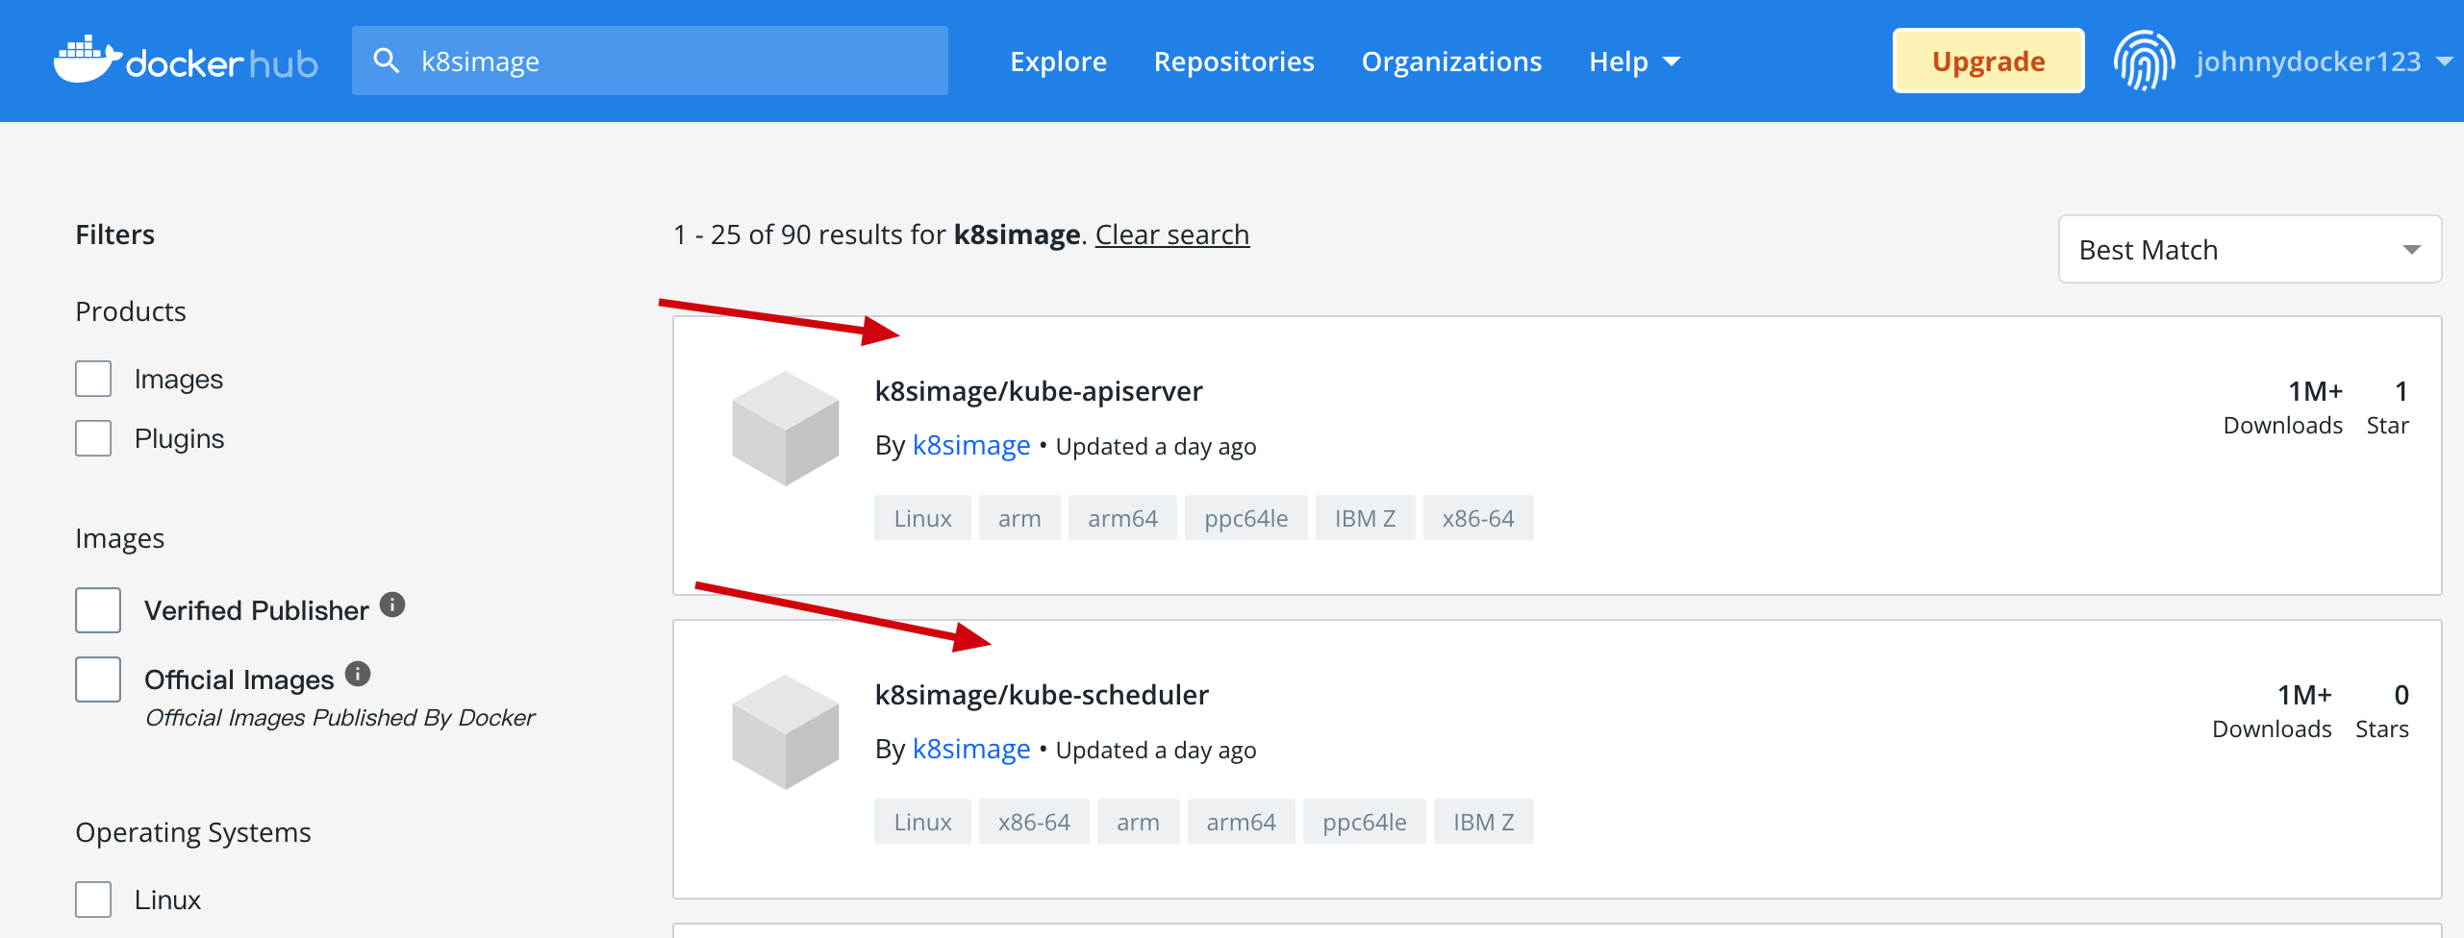
Task: Click the Upgrade button
Action: tap(1988, 61)
